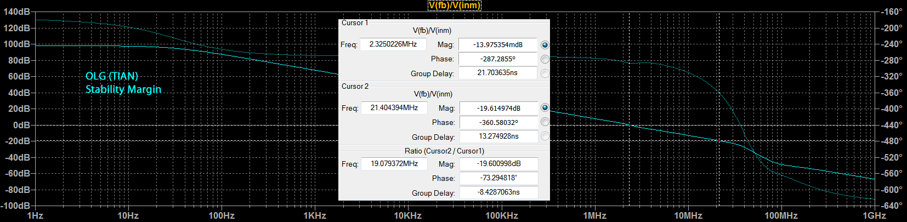This screenshot has height=222, width=907.
Task: Click Cursor 1 Mag value field
Action: tap(498, 45)
